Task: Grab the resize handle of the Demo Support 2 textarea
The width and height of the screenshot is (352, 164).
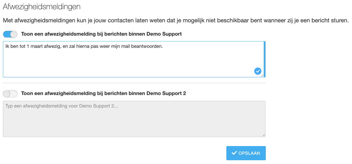Action: [x=263, y=135]
